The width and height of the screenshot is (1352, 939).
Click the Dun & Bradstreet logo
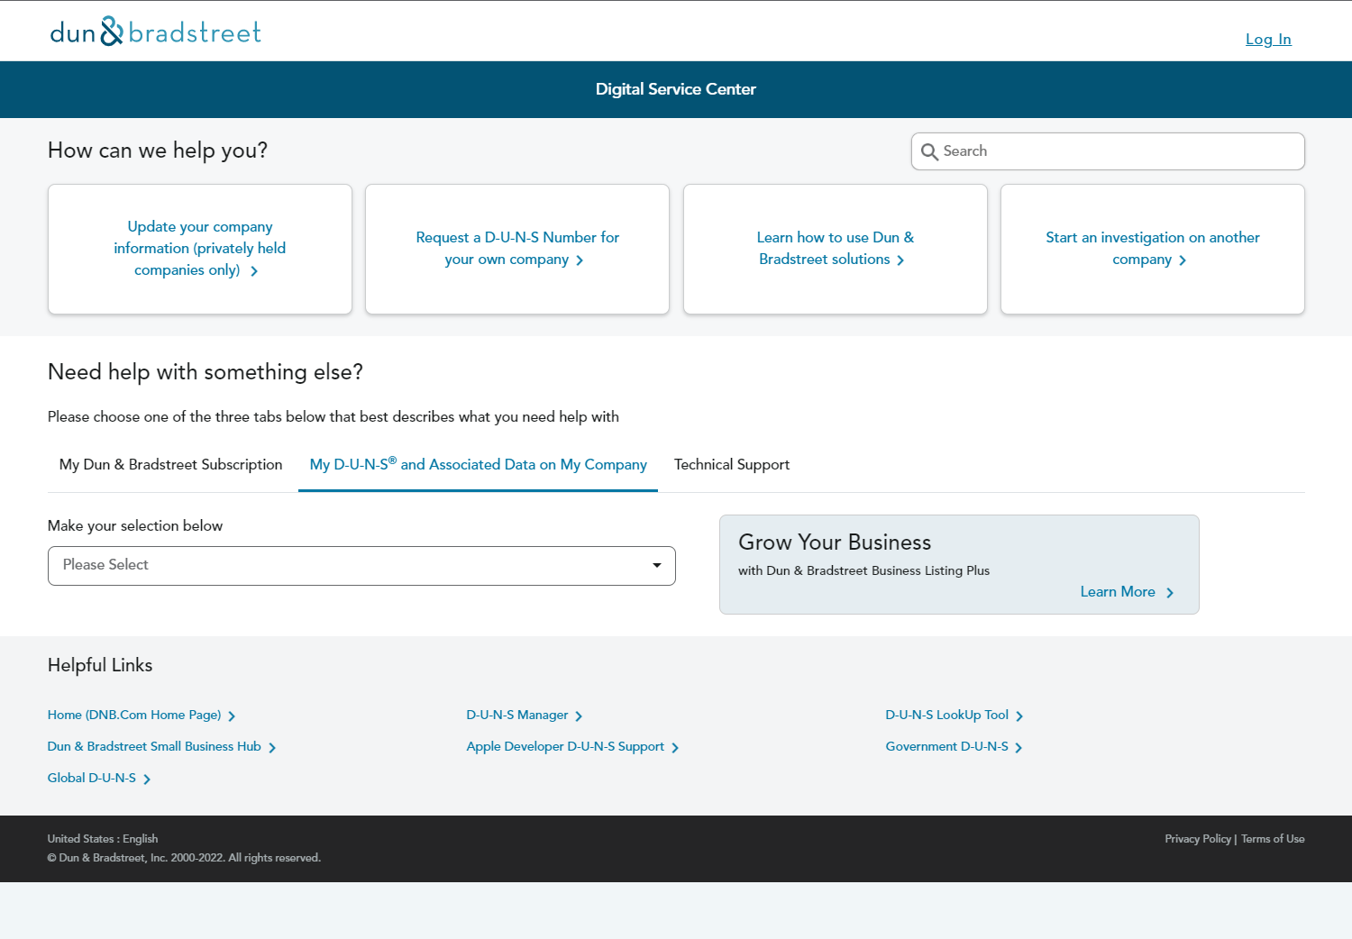(155, 32)
